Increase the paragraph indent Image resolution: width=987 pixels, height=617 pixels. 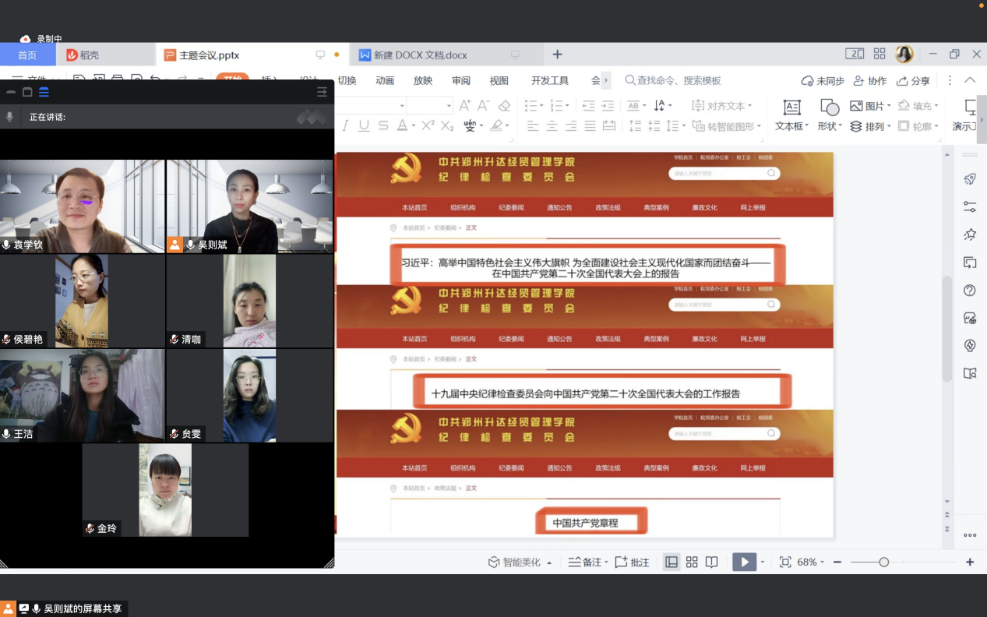(x=608, y=106)
